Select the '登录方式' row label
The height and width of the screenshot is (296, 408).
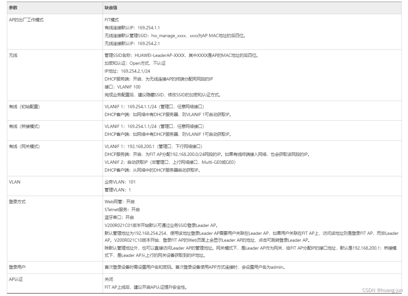tap(17, 202)
